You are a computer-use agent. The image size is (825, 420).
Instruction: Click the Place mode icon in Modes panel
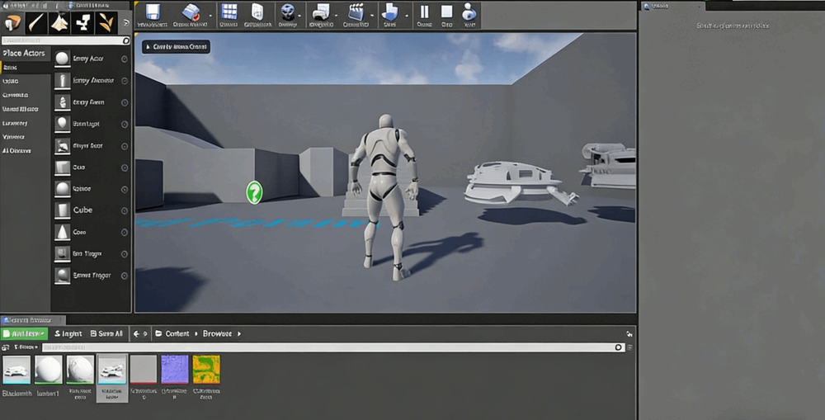pyautogui.click(x=12, y=22)
